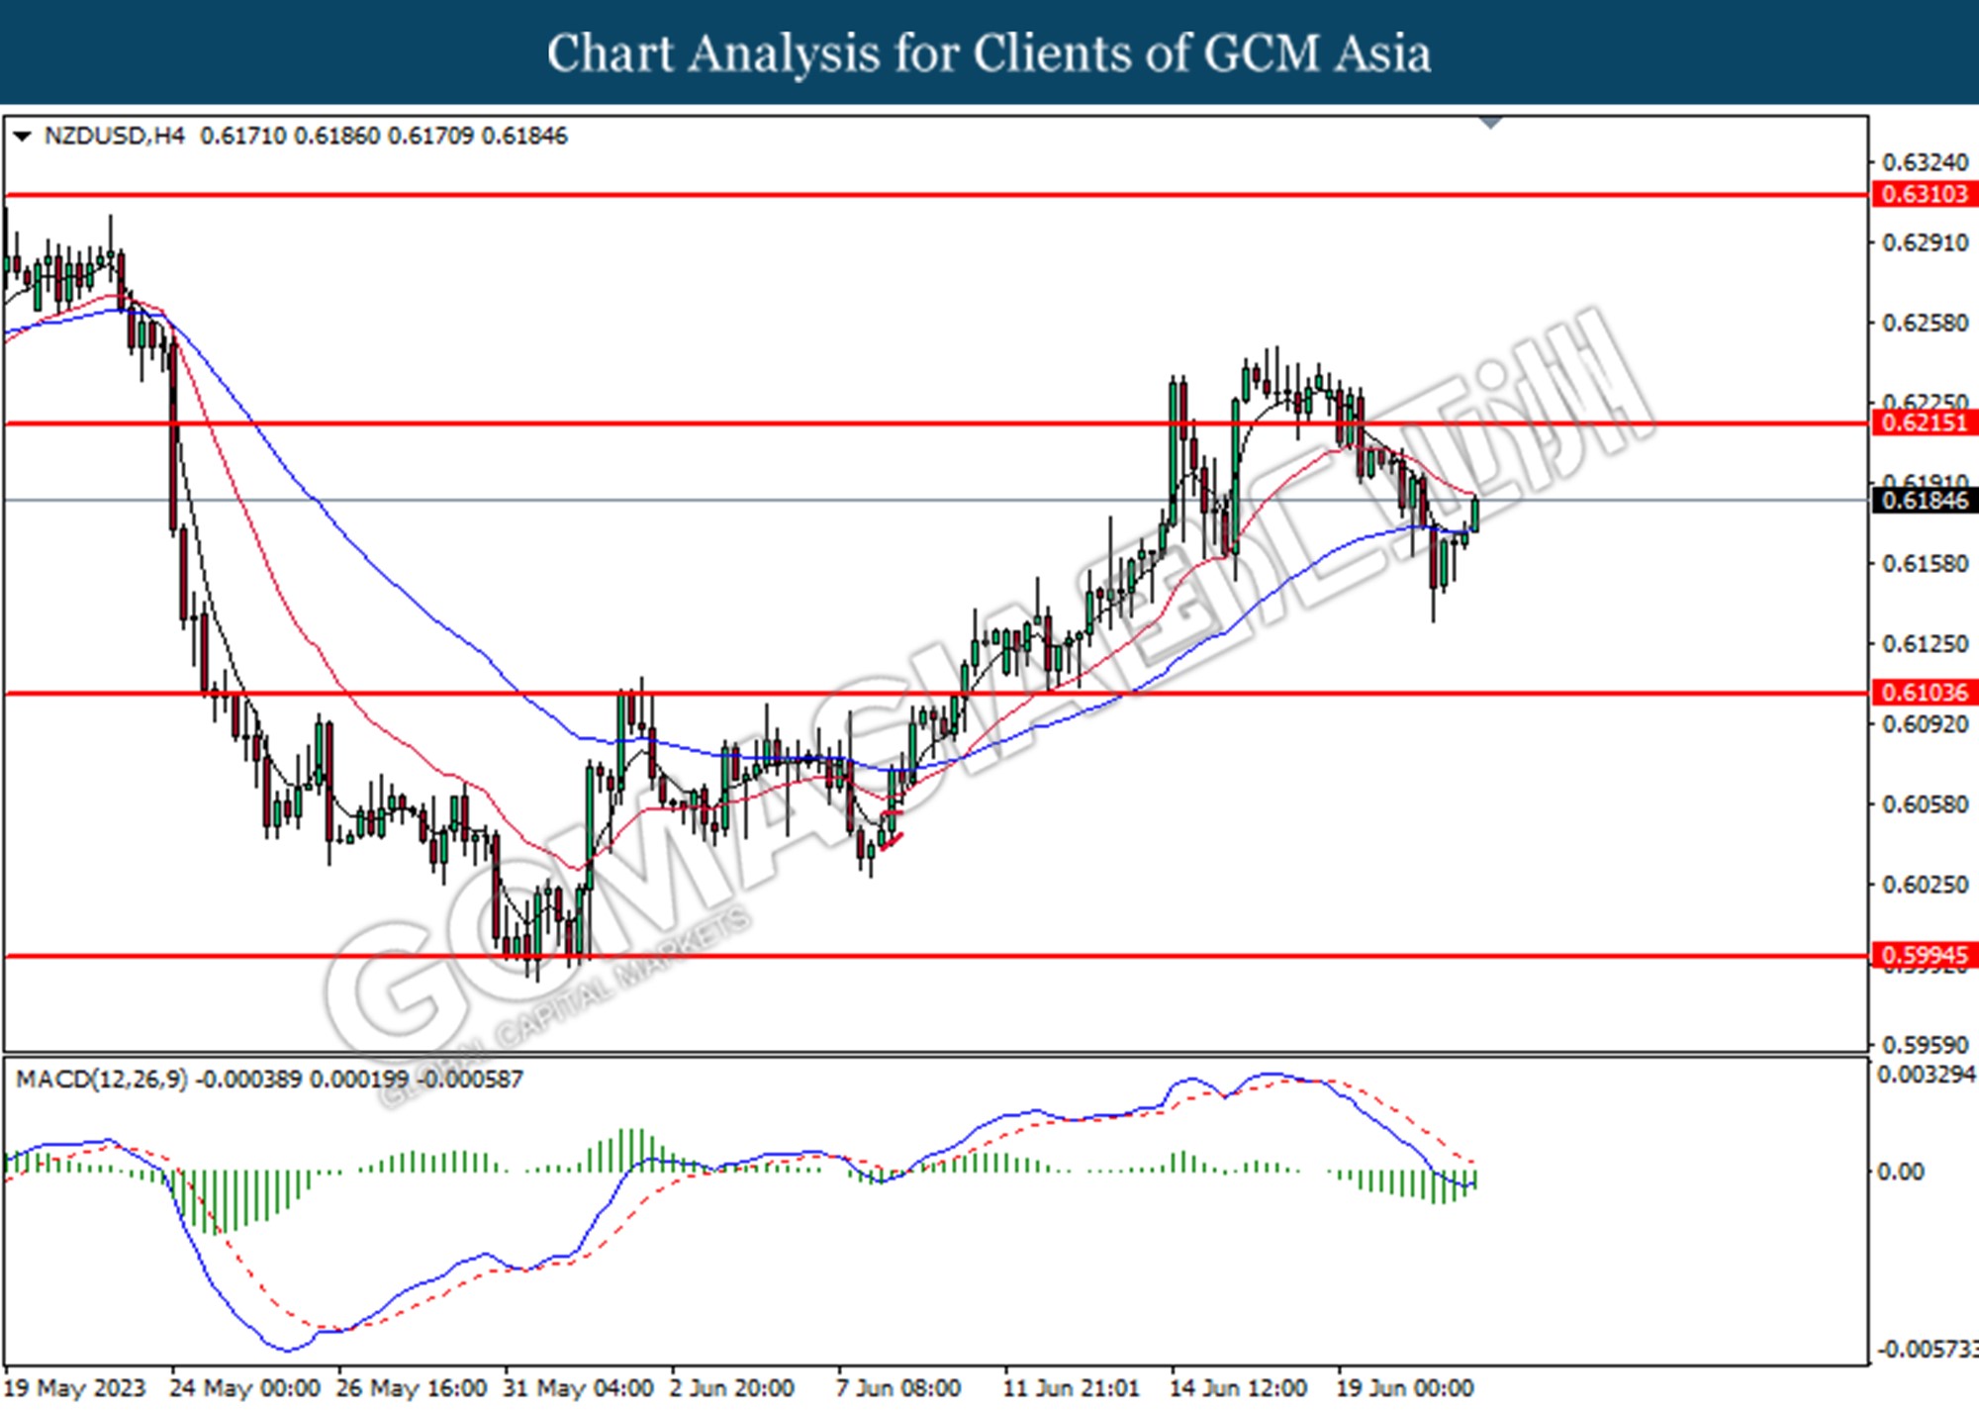Select the red horizontal line at 0.63103
The width and height of the screenshot is (1979, 1413).
click(x=936, y=195)
